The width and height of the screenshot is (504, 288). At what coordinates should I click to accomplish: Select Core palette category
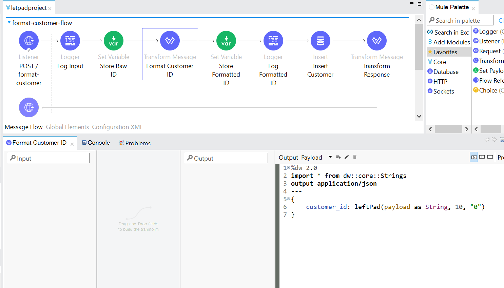437,62
